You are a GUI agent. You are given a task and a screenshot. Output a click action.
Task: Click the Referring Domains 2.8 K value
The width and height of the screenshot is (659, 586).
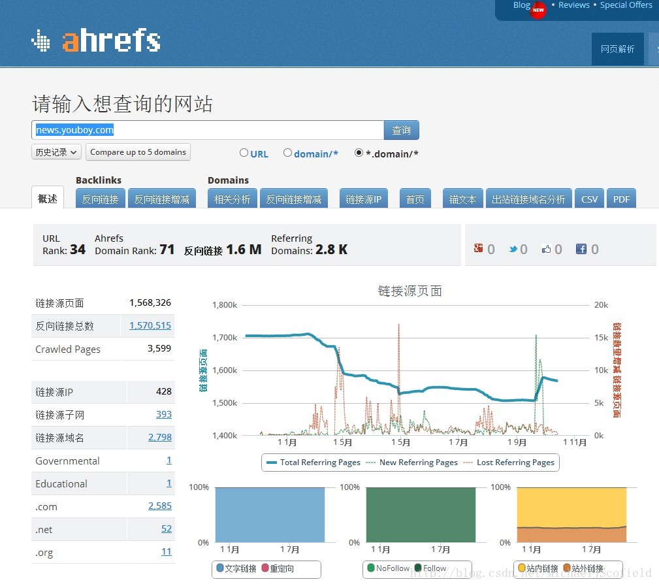[x=331, y=250]
